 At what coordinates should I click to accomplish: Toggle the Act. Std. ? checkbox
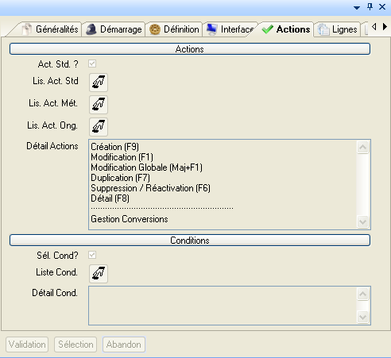pos(92,64)
